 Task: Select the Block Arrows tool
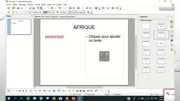click(x=49, y=91)
